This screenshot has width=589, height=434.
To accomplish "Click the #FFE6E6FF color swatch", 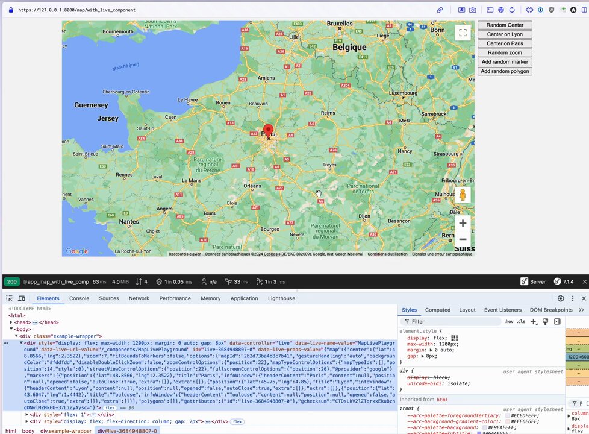I will [508, 421].
